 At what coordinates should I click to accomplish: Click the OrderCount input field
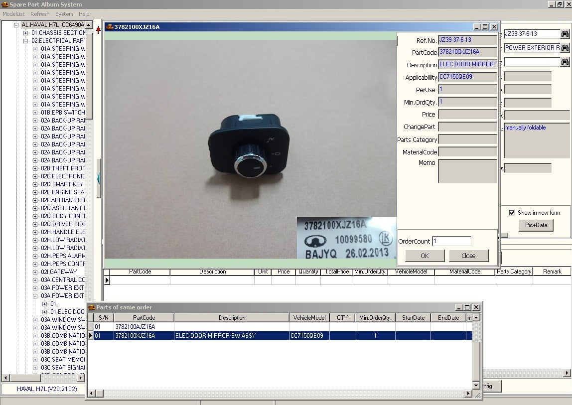click(451, 241)
